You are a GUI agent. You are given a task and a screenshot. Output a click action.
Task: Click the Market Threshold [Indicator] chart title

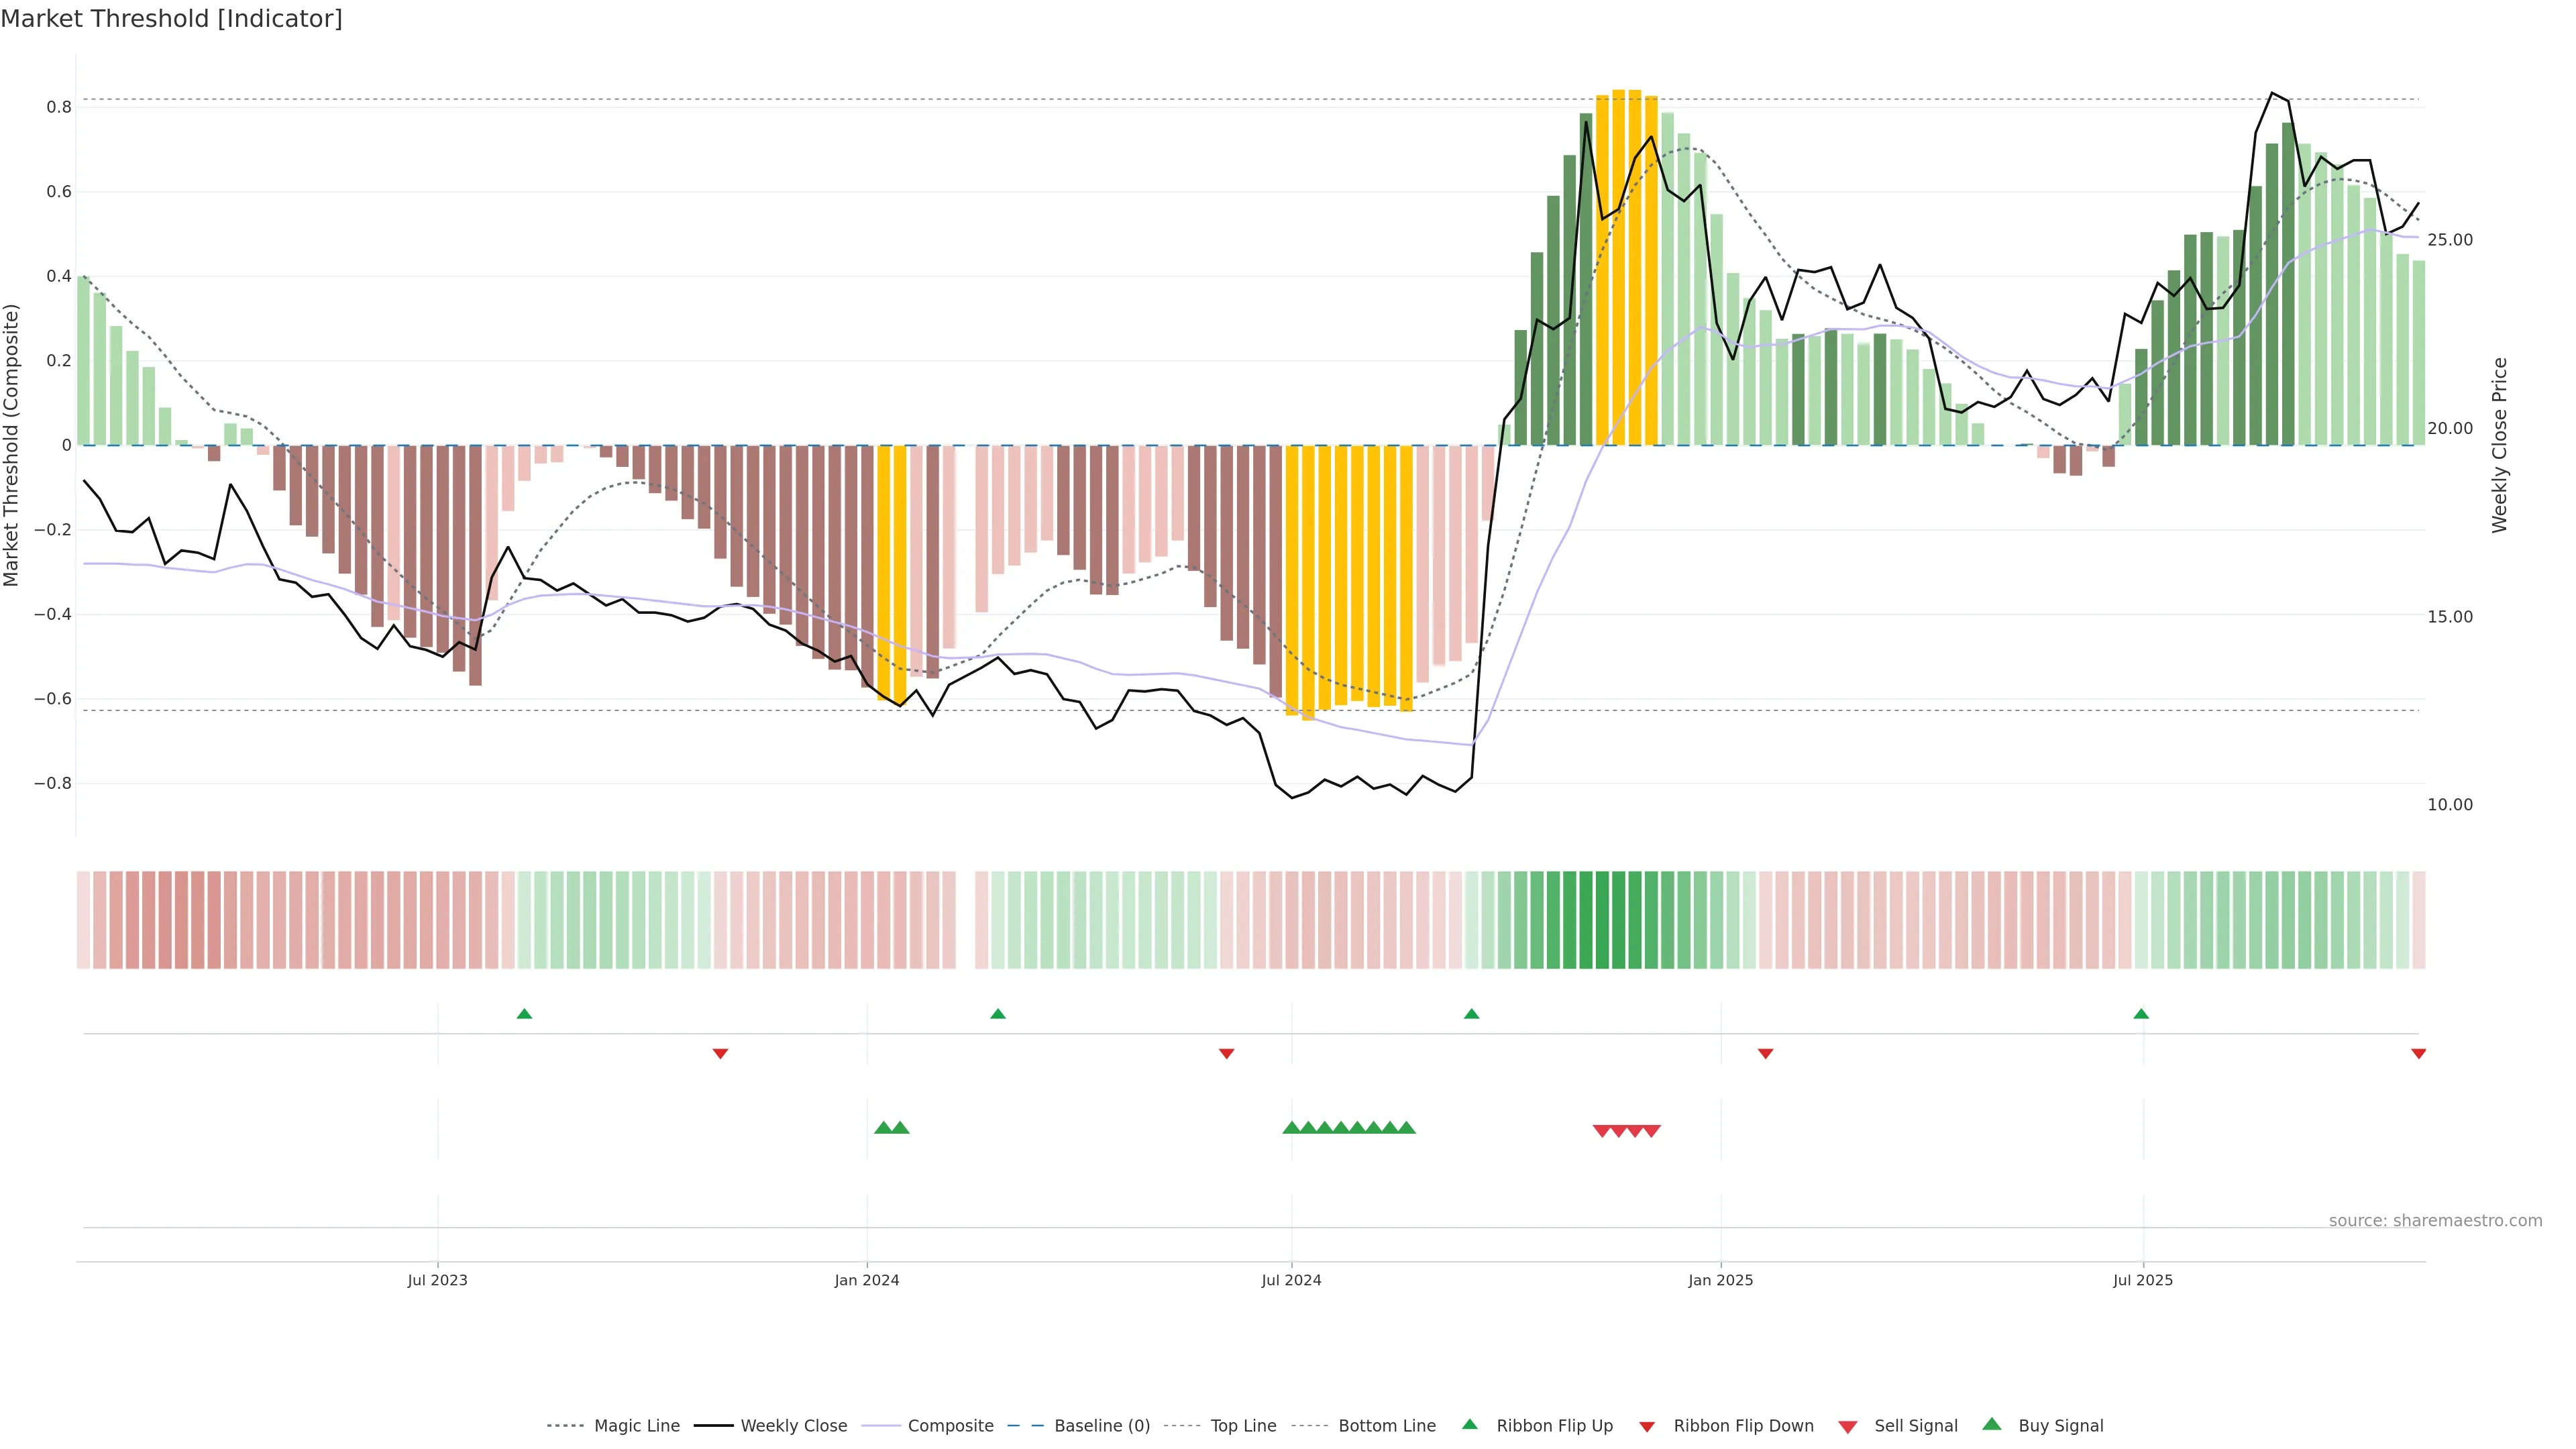tap(171, 18)
